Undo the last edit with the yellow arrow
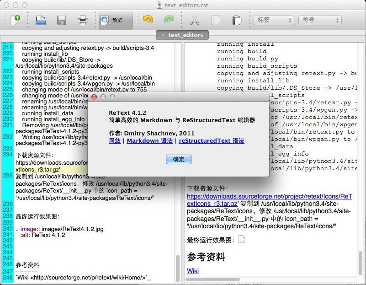 click(x=148, y=20)
